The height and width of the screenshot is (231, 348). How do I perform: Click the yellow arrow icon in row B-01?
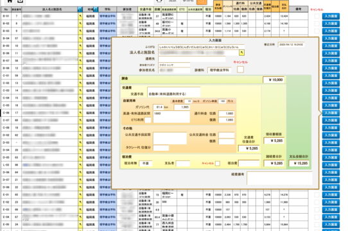(80, 16)
